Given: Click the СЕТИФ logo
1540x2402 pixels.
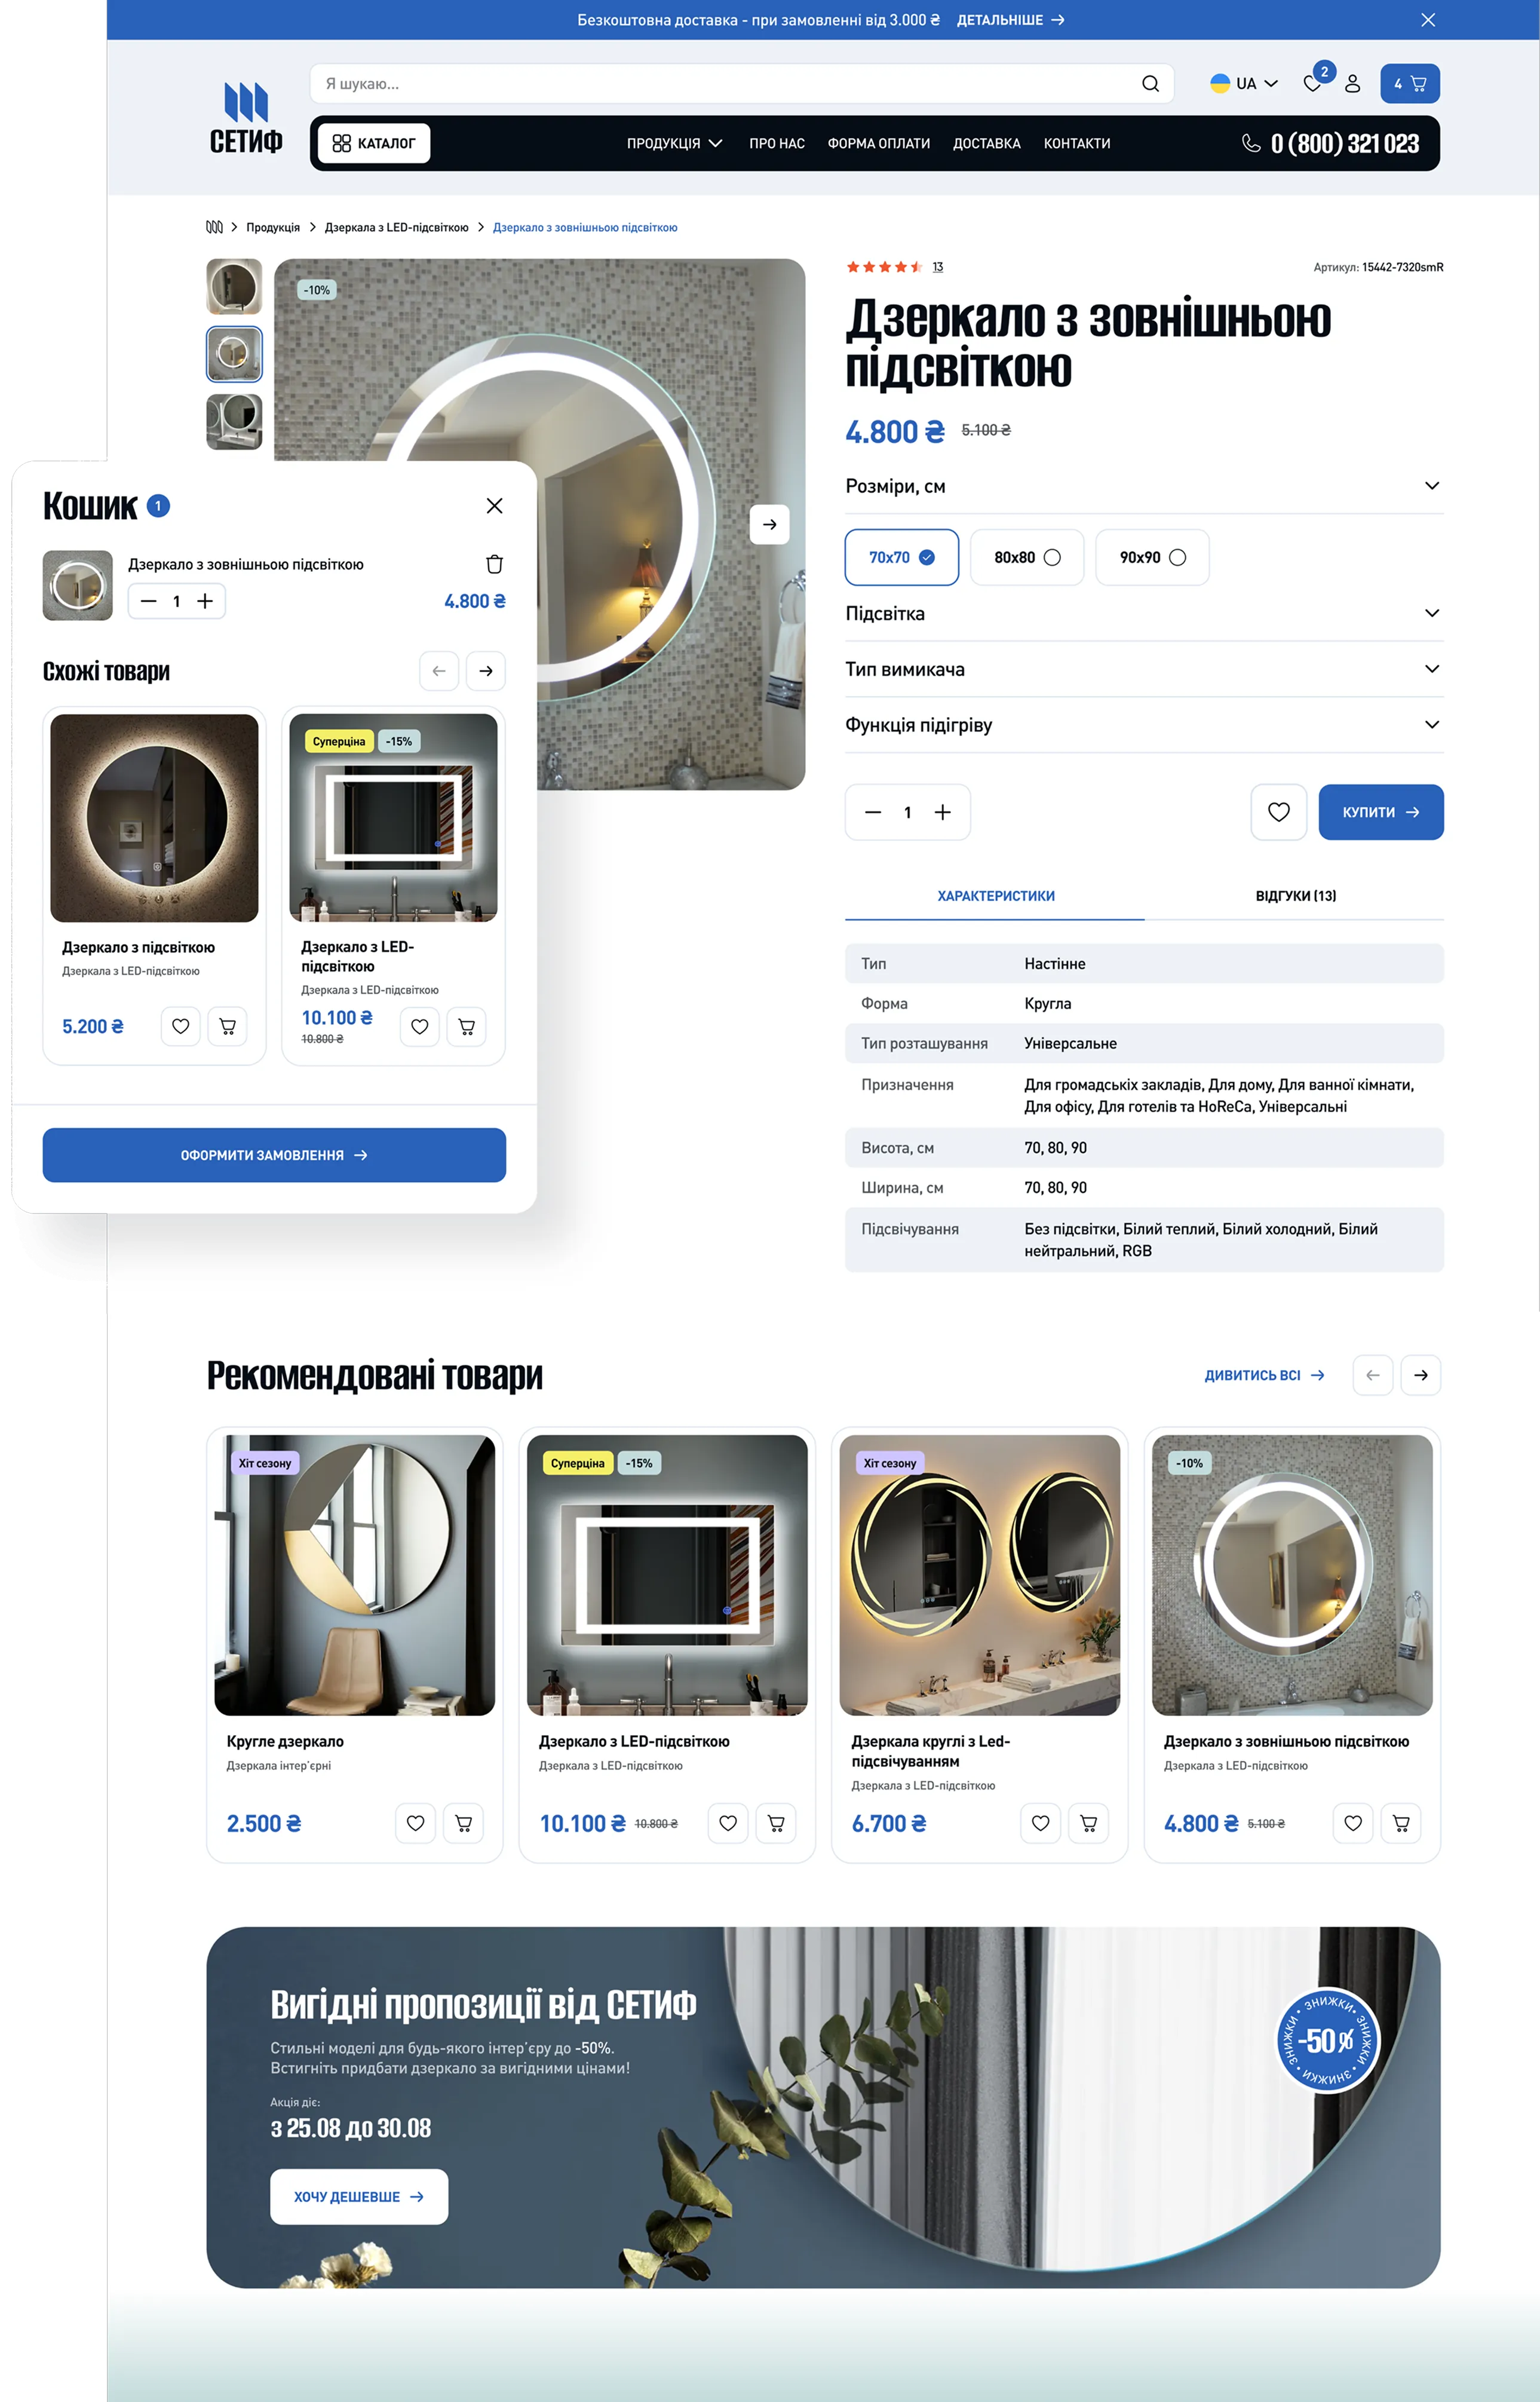Looking at the screenshot, I should click(246, 118).
